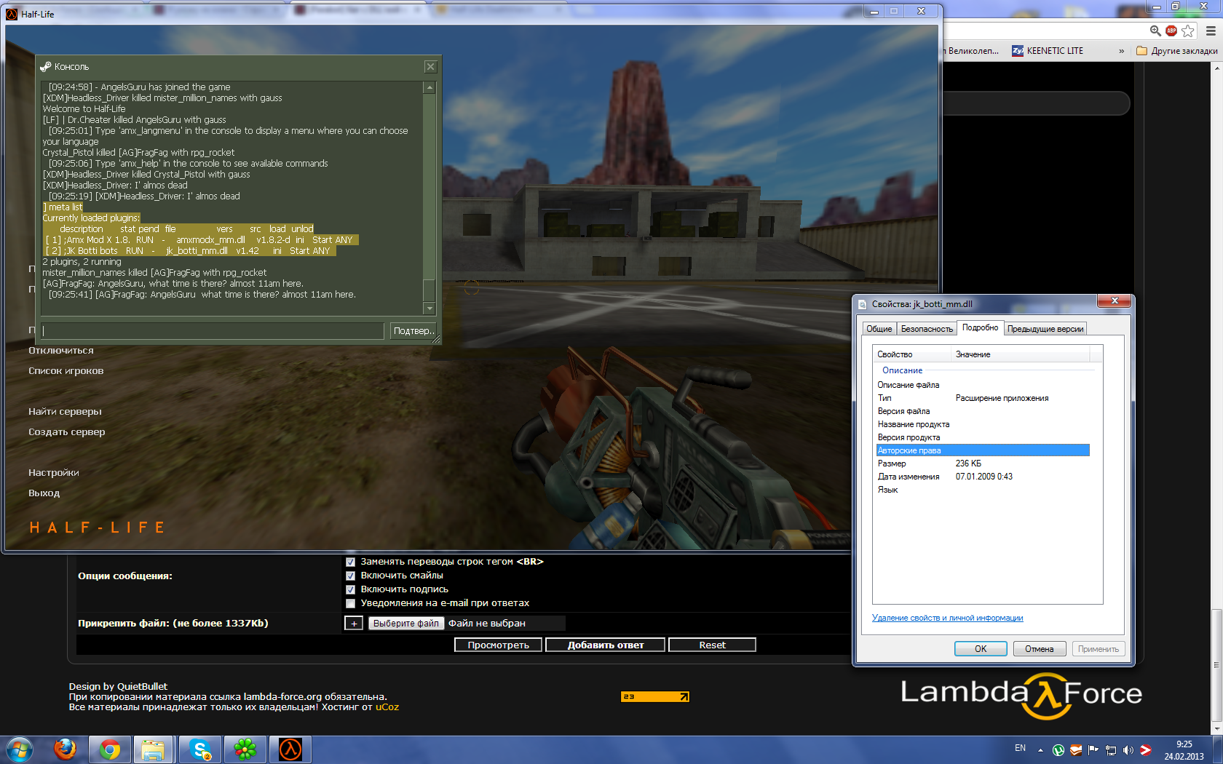The image size is (1223, 764).
Task: Toggle Включить подпись checkbox
Action: [351, 590]
